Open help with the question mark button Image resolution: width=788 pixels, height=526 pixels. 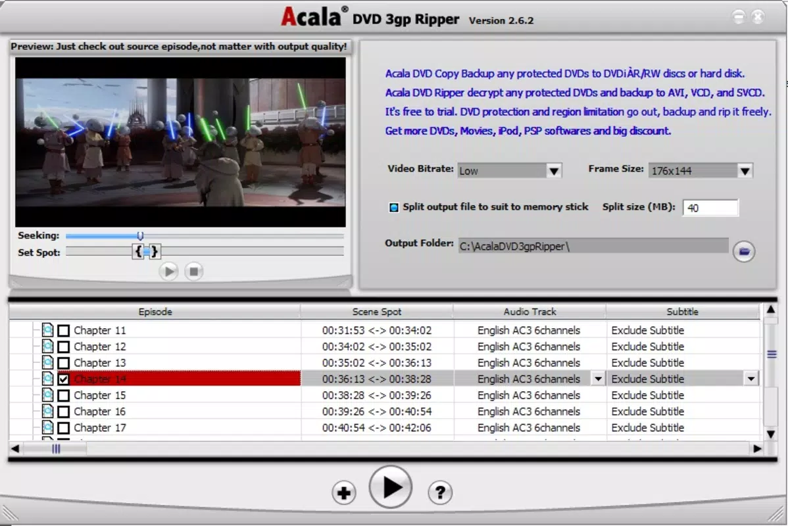coord(440,492)
